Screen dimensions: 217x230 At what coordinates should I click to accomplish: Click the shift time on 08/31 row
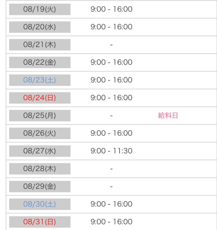click(x=112, y=222)
